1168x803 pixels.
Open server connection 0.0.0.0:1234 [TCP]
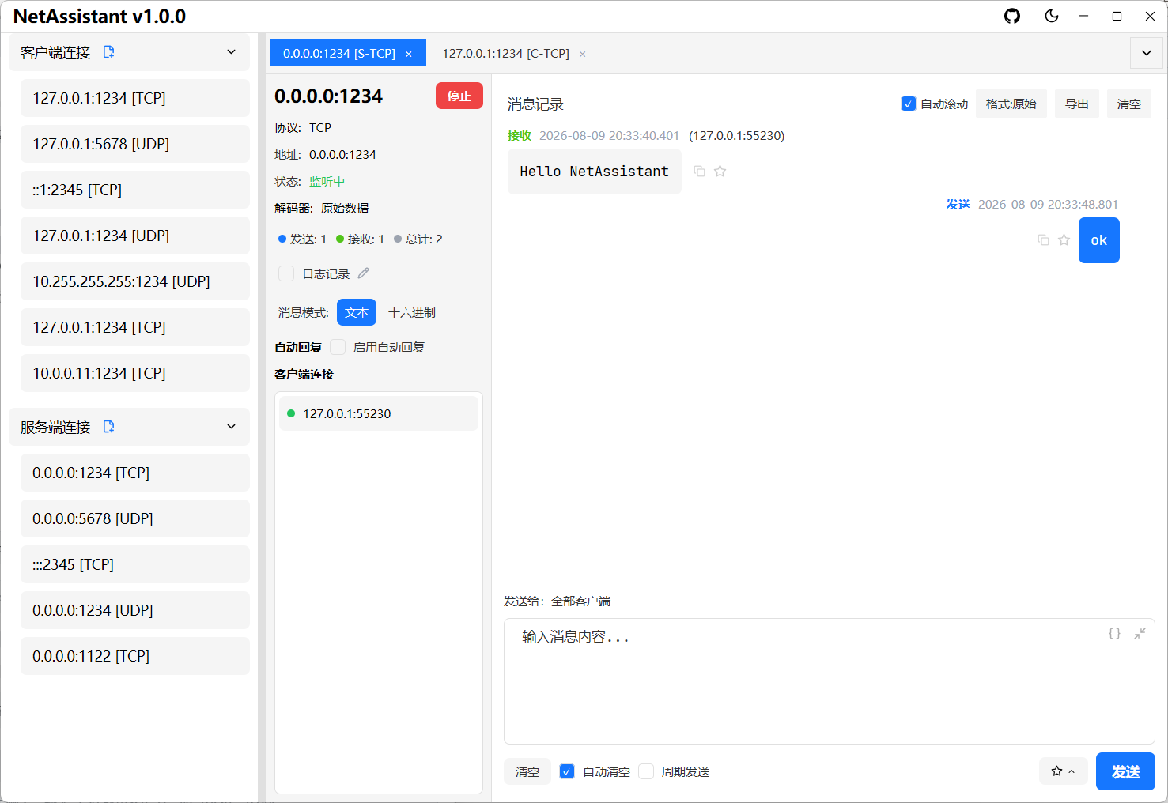[135, 473]
